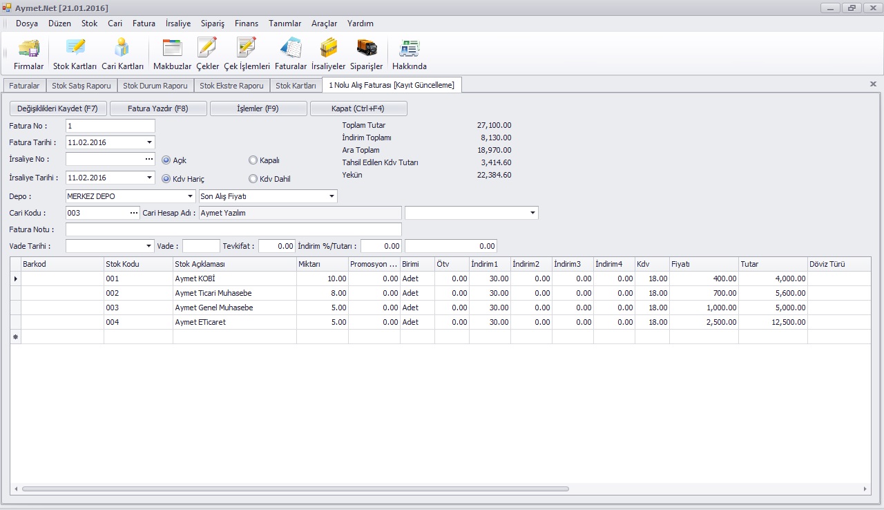Open the Finans menu
The image size is (884, 510).
click(246, 23)
